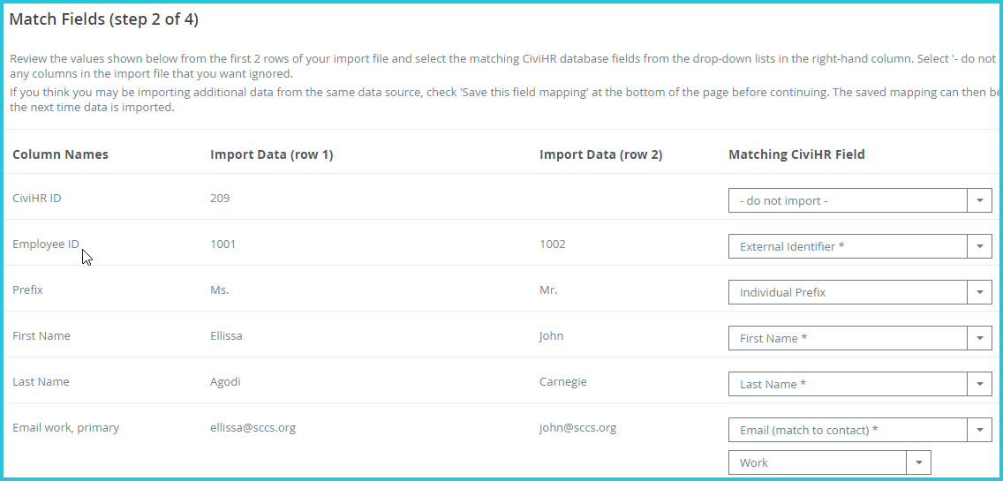Open the Work location type dropdown
The width and height of the screenshot is (1003, 481).
(829, 462)
